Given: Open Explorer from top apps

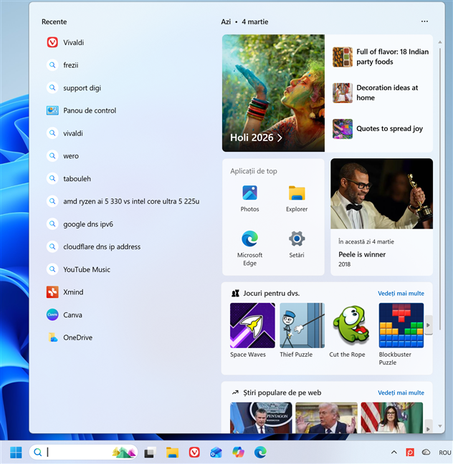Looking at the screenshot, I should pos(297,198).
